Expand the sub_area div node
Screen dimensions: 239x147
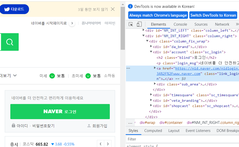click(155, 84)
